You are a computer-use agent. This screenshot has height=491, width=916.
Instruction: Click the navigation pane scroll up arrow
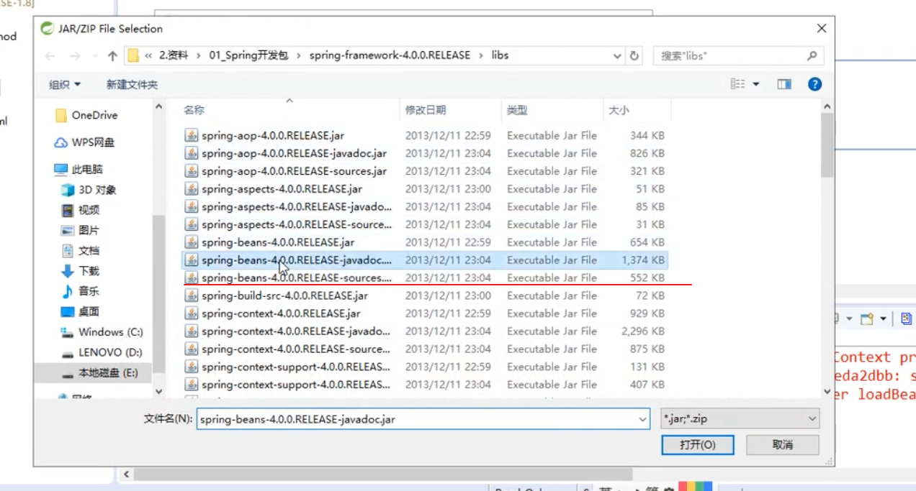[x=159, y=107]
